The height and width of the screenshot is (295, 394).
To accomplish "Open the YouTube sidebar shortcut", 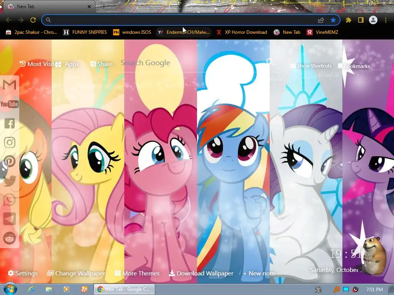I will 10,104.
